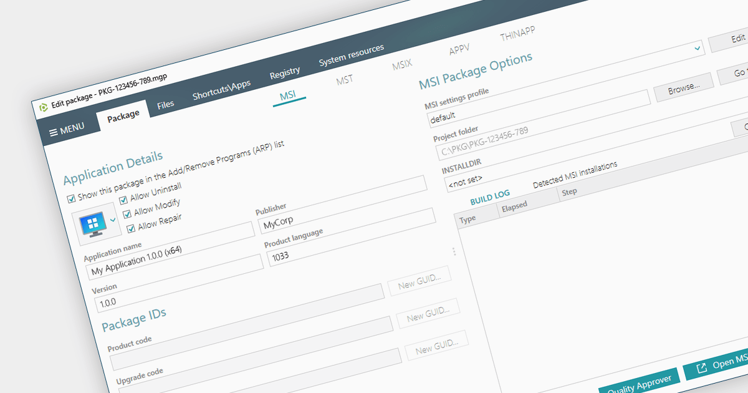Select the MSIX package format tab
The width and height of the screenshot is (748, 393).
[402, 64]
